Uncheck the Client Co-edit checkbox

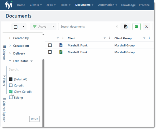point(11,92)
